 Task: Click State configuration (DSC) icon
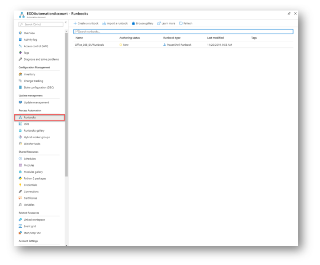[20, 88]
